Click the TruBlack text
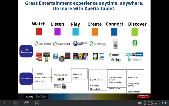 point(39,74)
